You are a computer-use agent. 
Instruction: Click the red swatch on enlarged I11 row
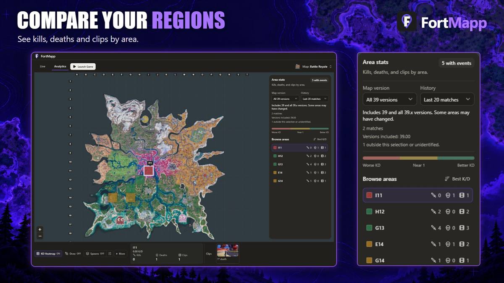coord(369,195)
